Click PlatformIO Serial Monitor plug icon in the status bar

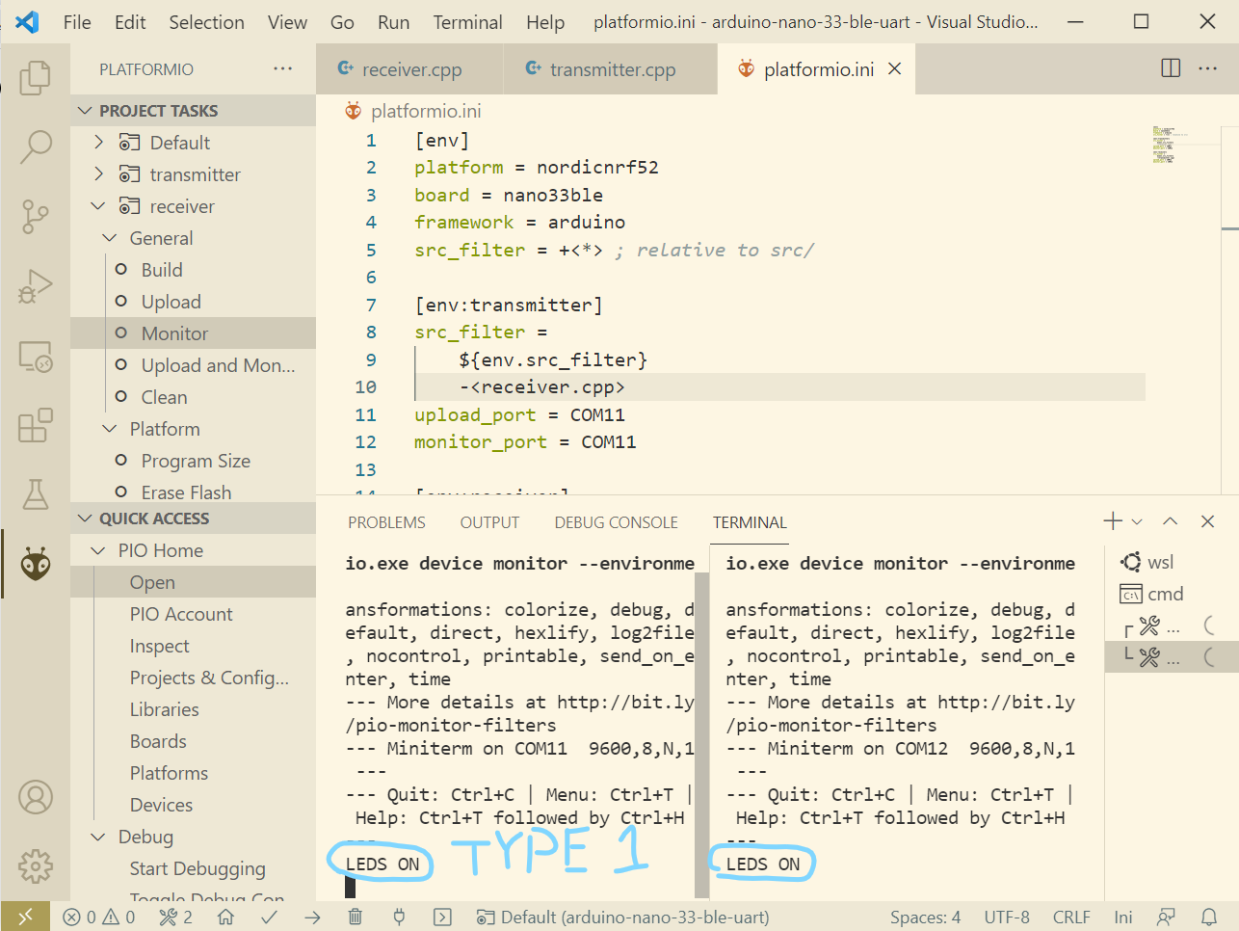tap(399, 917)
